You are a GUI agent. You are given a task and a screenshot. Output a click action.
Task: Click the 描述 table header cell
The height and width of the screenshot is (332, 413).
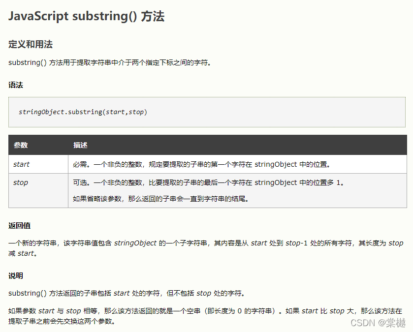[x=80, y=145]
